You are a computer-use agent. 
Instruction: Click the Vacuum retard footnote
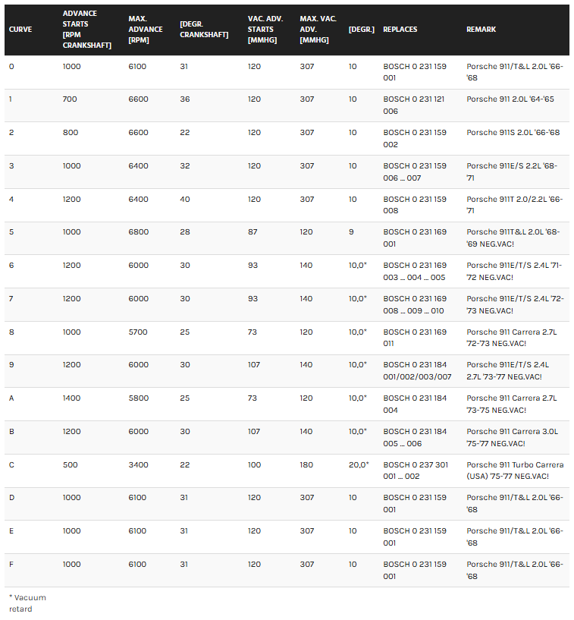pyautogui.click(x=27, y=603)
